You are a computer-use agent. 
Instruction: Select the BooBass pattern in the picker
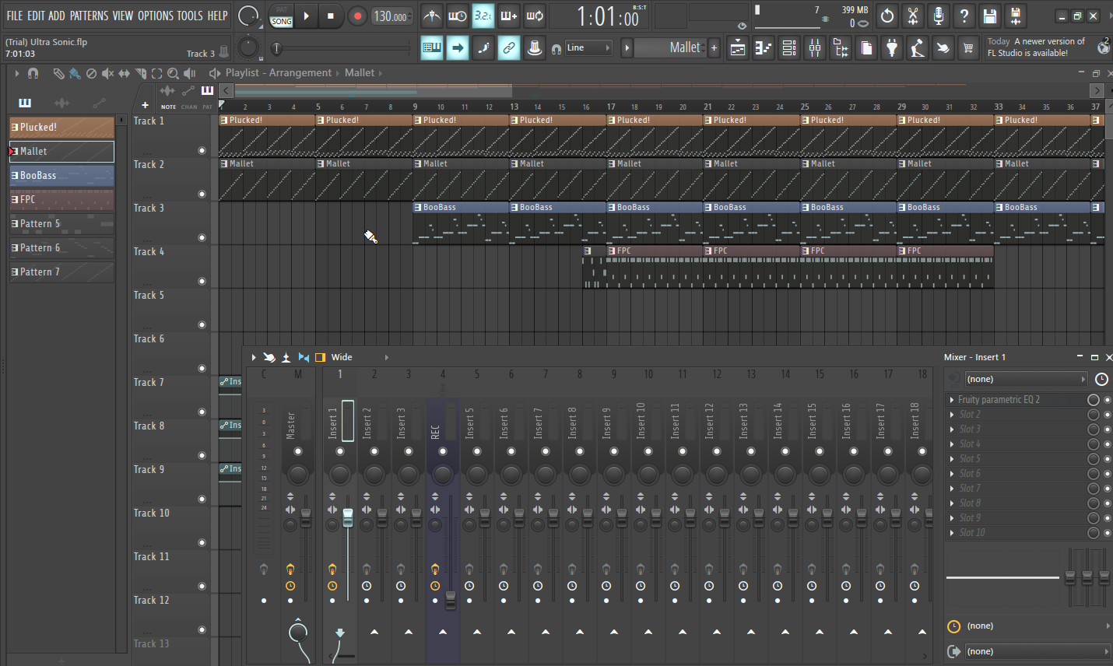[61, 175]
